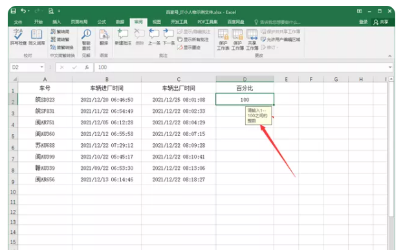Click the Redo arrow icon
The image size is (403, 250).
coord(37,11)
